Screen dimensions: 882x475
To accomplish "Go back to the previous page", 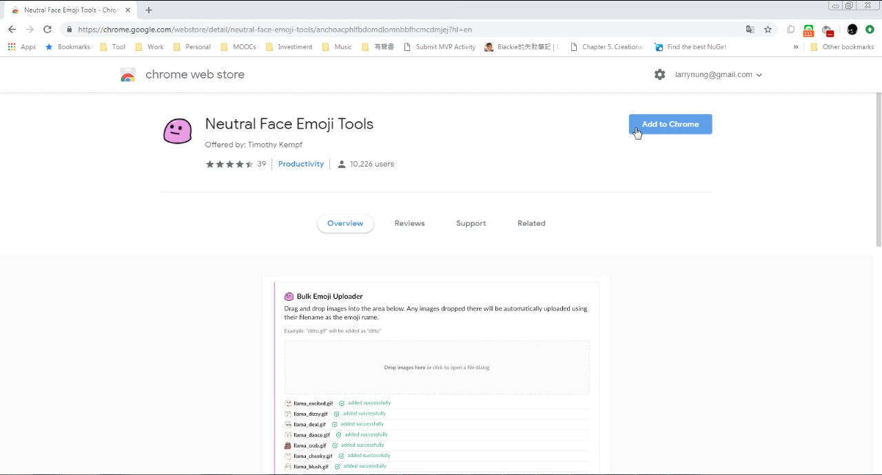I will (x=12, y=30).
